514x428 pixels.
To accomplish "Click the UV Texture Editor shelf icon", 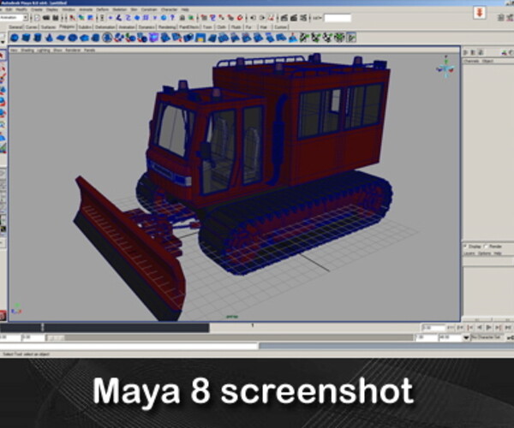I will tap(351, 38).
